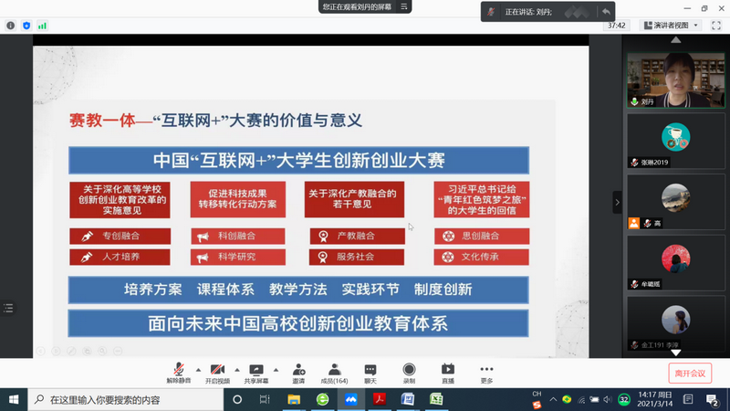Open the 聊天 chat panel
The image size is (730, 411).
coord(370,373)
